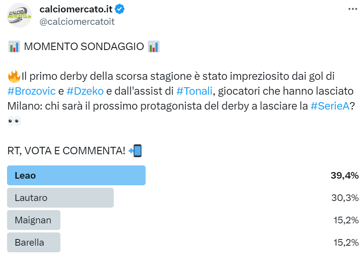364x256 pixels.
Task: Open the #Tonali hashtag
Action: [x=194, y=91]
